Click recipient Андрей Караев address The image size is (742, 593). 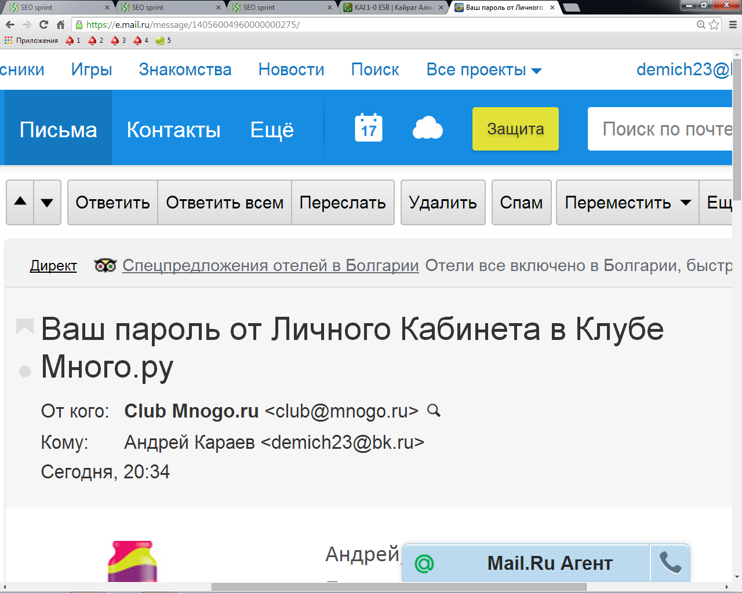[x=274, y=442]
